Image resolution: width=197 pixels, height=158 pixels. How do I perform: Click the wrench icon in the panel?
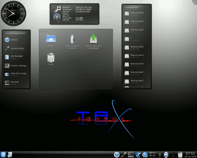coord(124,155)
